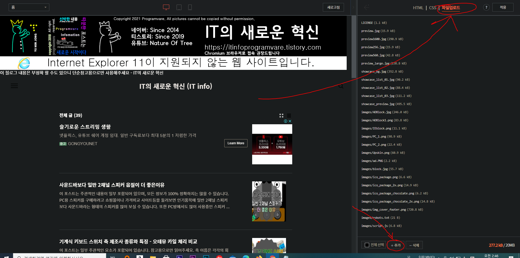520x258 pixels.
Task: Switch preview to tablet view icon
Action: [179, 7]
